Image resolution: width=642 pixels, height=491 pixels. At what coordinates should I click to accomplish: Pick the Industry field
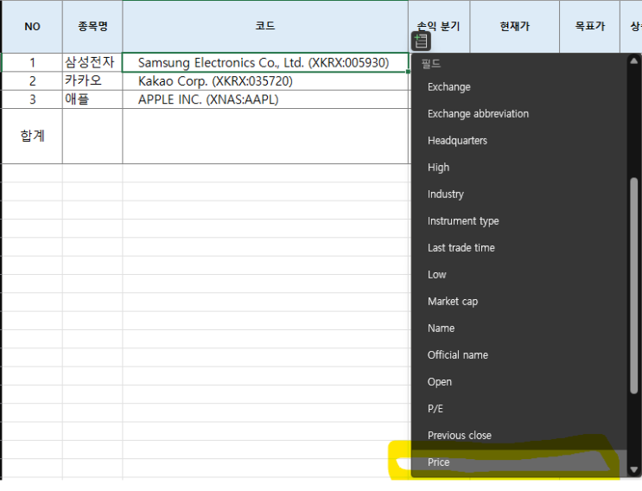[x=518, y=194]
